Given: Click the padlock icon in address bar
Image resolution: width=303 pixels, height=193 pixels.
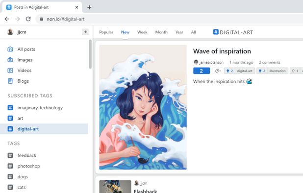Looking at the screenshot, I should [41, 19].
